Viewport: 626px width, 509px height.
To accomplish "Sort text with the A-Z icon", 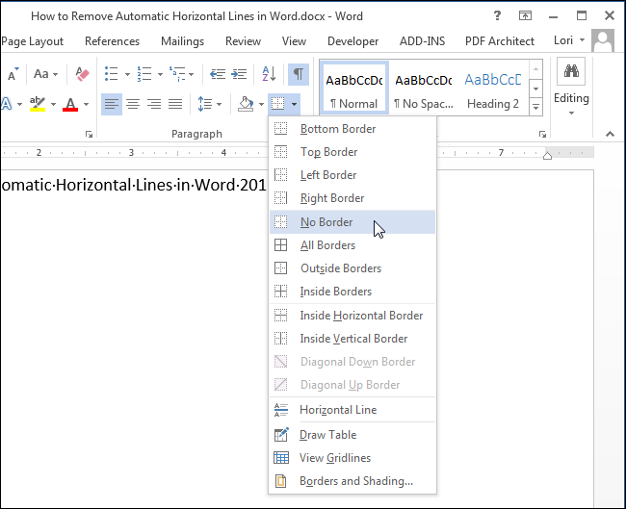I will coord(269,74).
